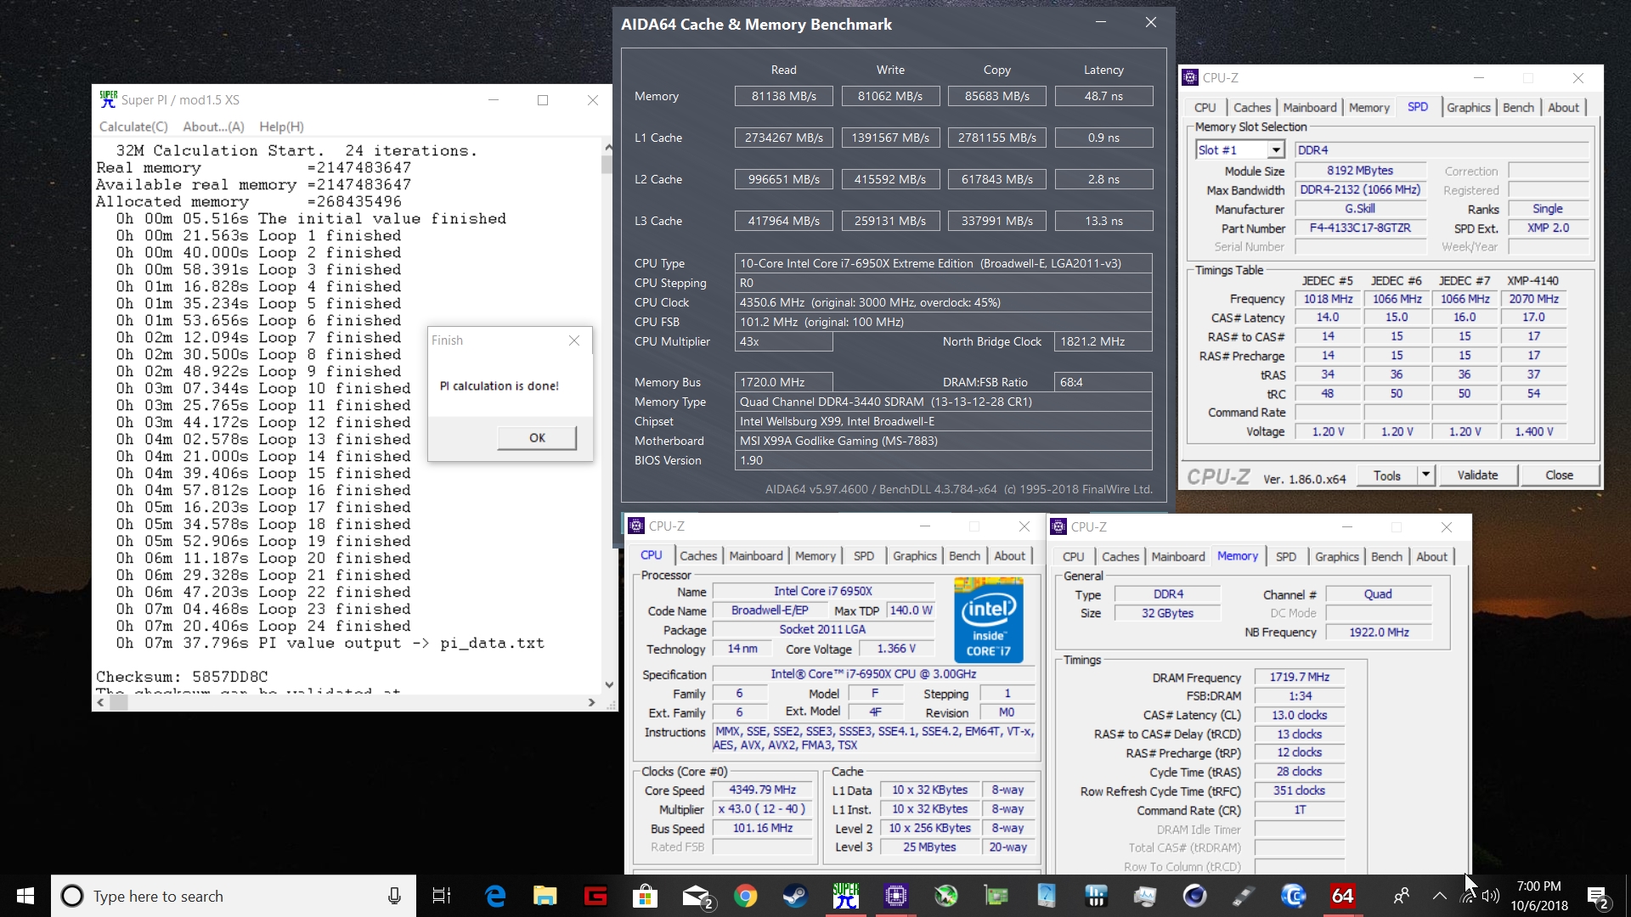
Task: Click the Part Number F4-4133C17-8GTZR field
Action: [1359, 228]
